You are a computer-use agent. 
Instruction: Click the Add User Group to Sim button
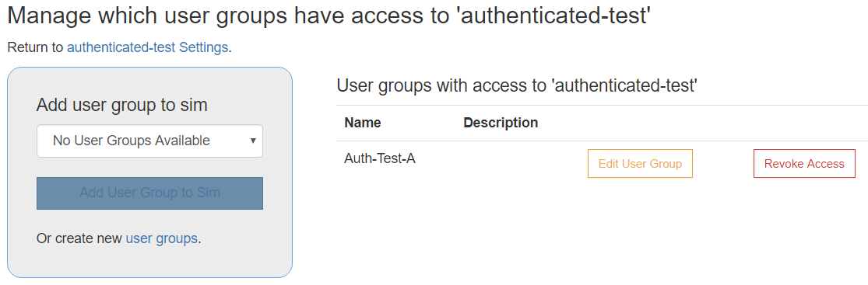(x=149, y=193)
